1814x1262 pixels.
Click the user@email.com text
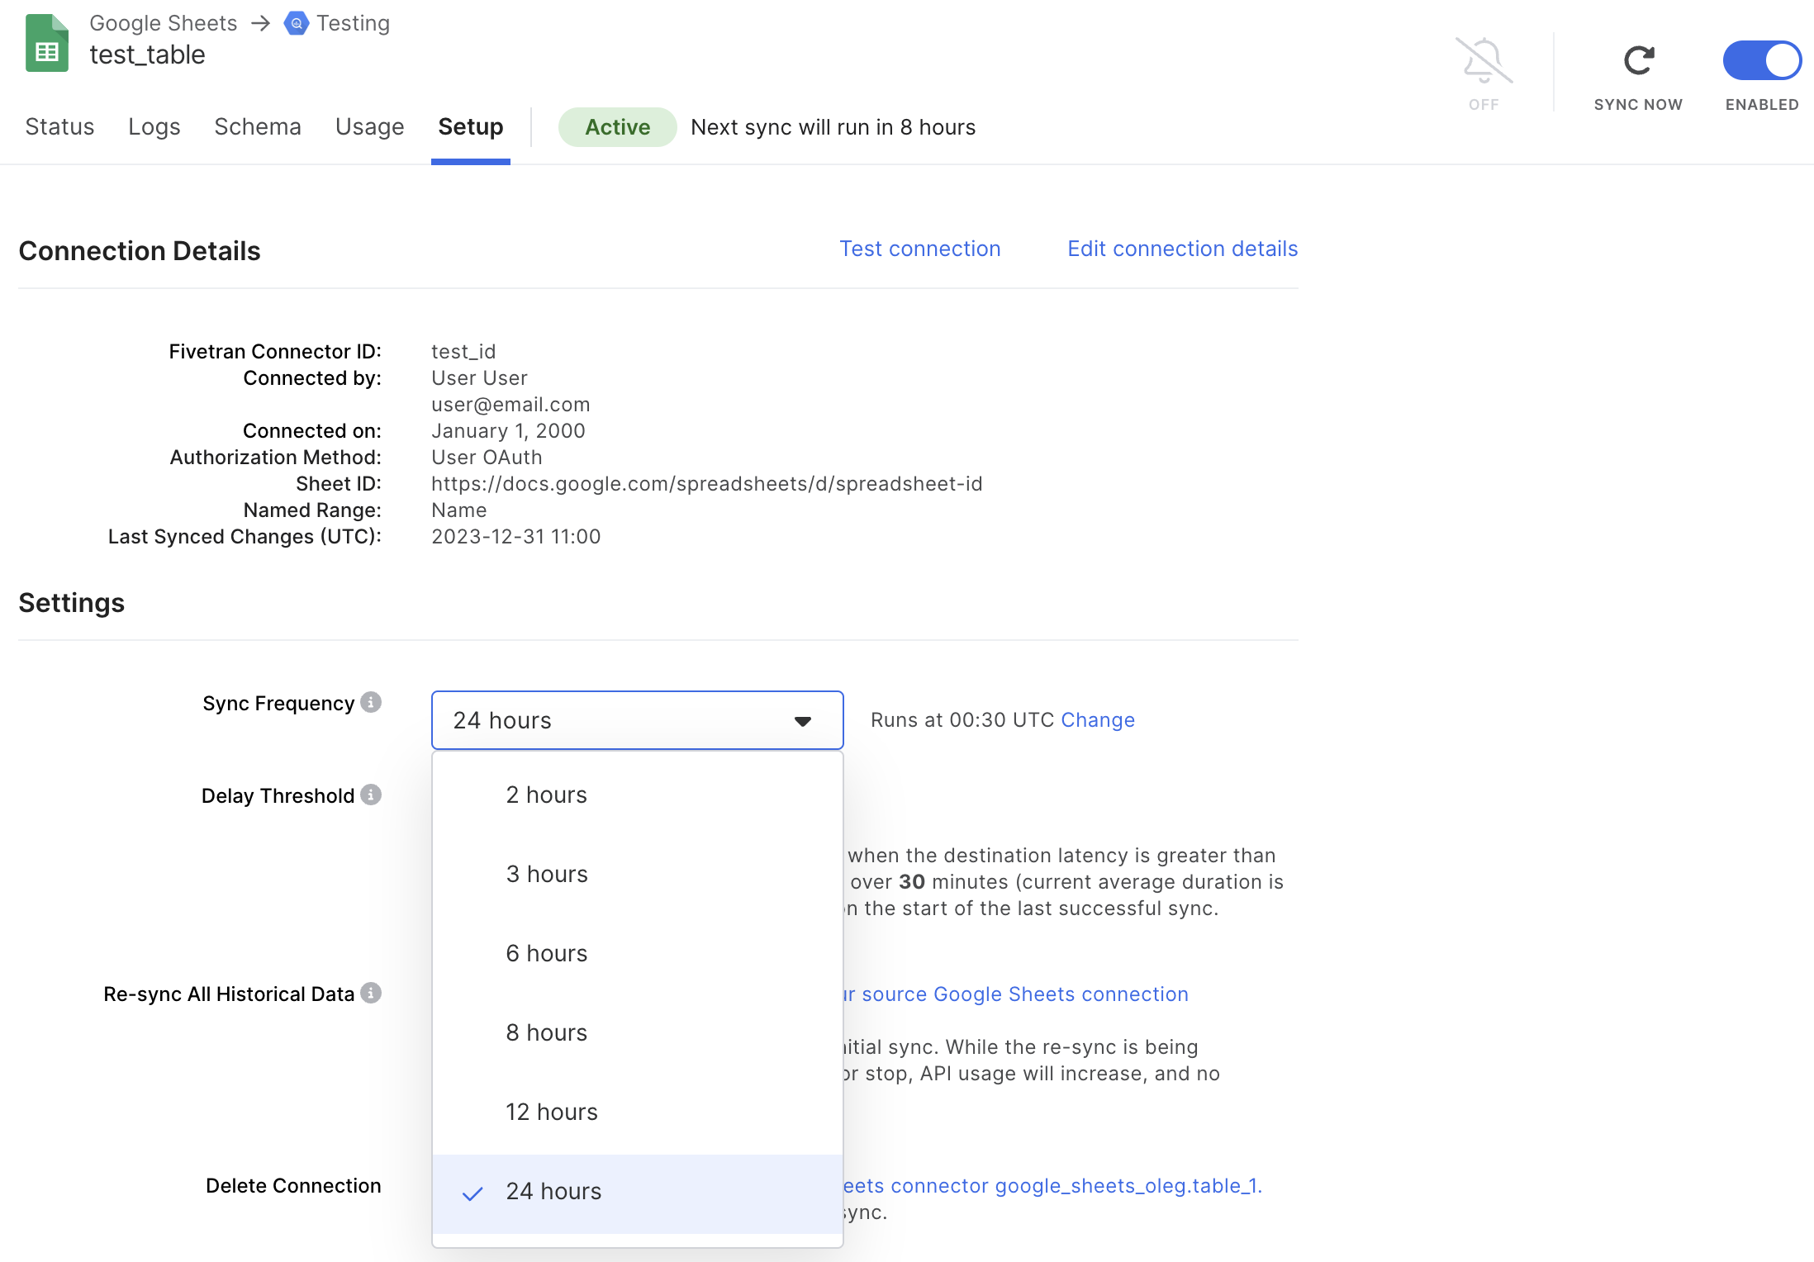510,405
